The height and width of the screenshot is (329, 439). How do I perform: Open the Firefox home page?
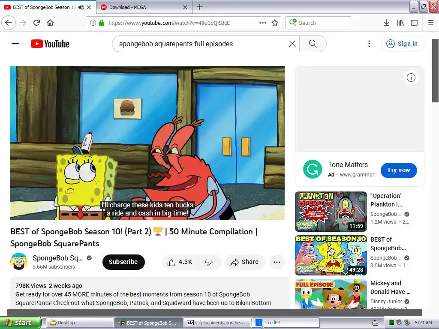tap(50, 23)
